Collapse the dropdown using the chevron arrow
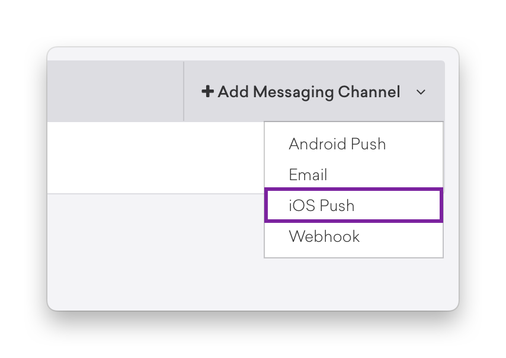The image size is (506, 358). (421, 92)
